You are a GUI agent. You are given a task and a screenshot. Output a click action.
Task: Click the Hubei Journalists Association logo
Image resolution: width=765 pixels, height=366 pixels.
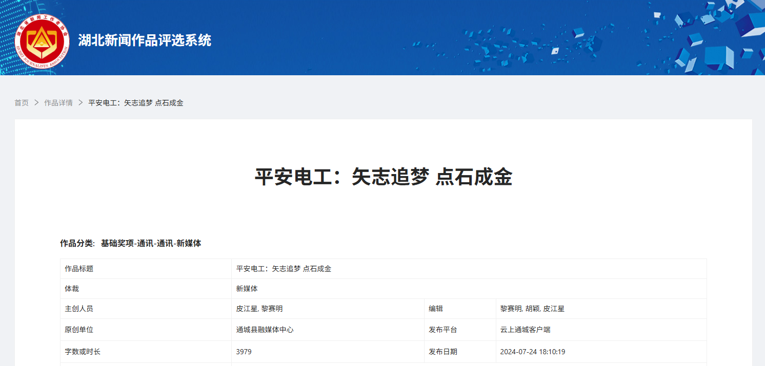pos(42,41)
